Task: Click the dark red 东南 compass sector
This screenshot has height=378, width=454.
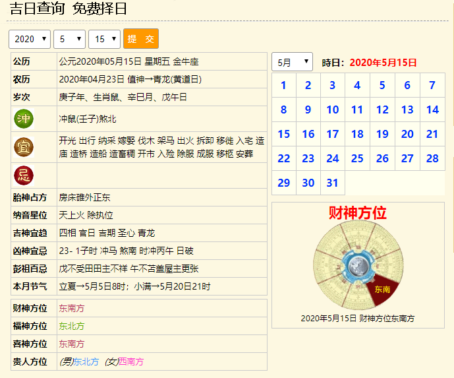Action: pyautogui.click(x=383, y=291)
